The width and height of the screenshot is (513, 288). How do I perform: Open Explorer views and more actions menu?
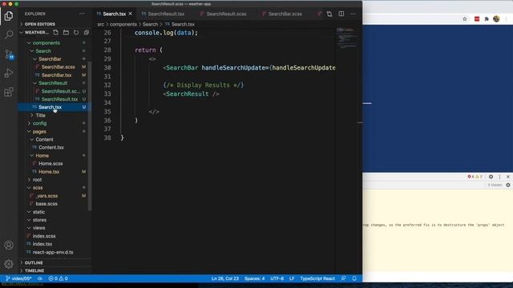pyautogui.click(x=82, y=14)
